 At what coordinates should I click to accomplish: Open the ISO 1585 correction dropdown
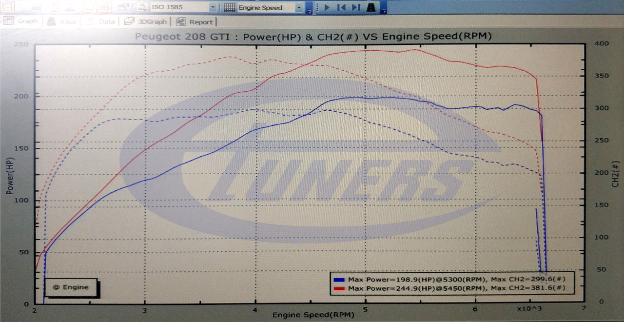coord(213,7)
